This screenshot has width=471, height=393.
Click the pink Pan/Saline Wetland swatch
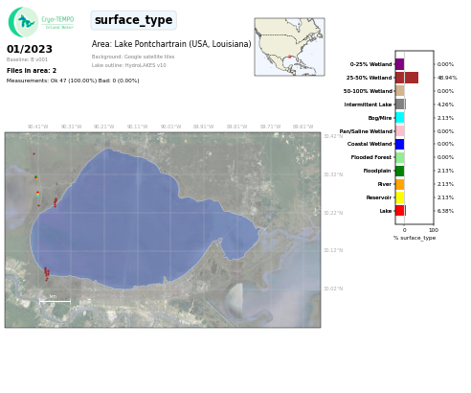[400, 131]
